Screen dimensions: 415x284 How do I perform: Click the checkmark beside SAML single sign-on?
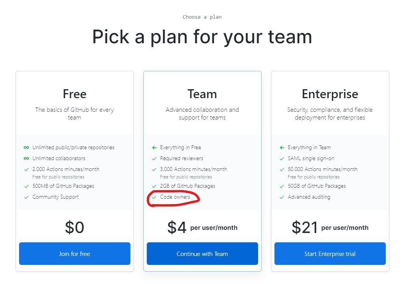(282, 159)
